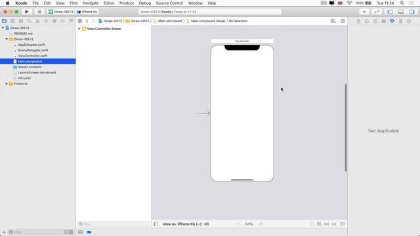Run the app with the Play button
This screenshot has width=420, height=236.
coord(26,12)
